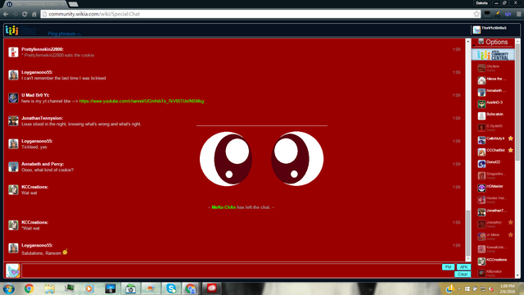Image resolution: width=524 pixels, height=295 pixels.
Task: Open TheV1ct0ri0u5 user menu
Action: tap(490, 30)
